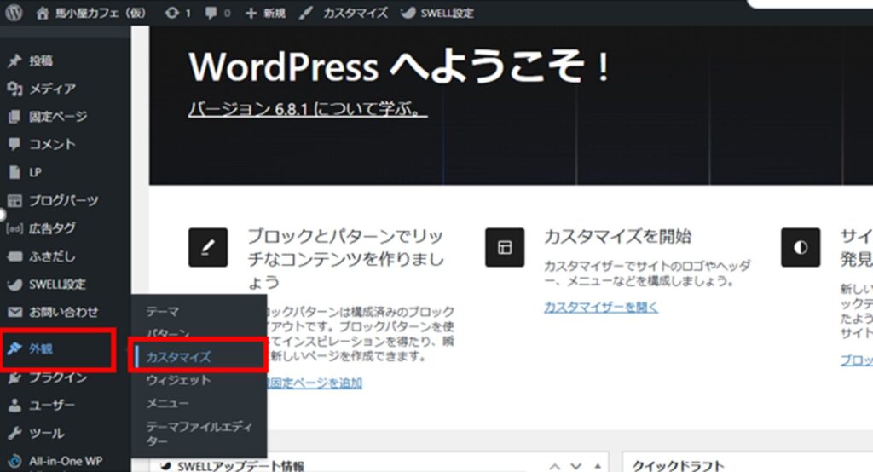The image size is (873, 472).
Task: Click the brush icon beside カスタマイズ in admin bar
Action: 306,13
